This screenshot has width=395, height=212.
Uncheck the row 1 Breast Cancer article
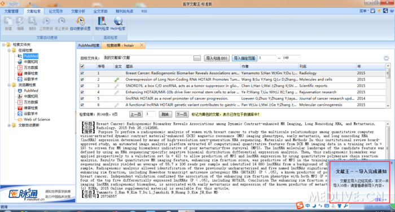tap(82, 73)
